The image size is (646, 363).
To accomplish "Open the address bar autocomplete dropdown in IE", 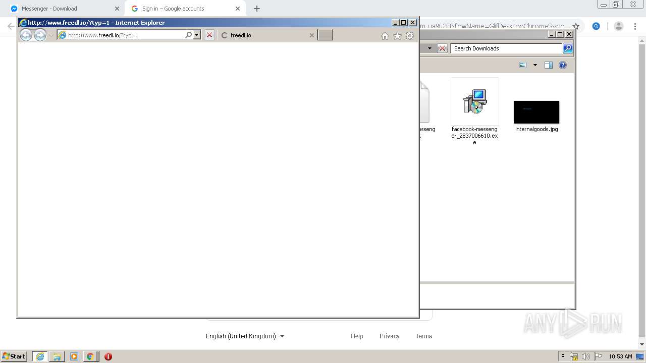I will [x=197, y=35].
